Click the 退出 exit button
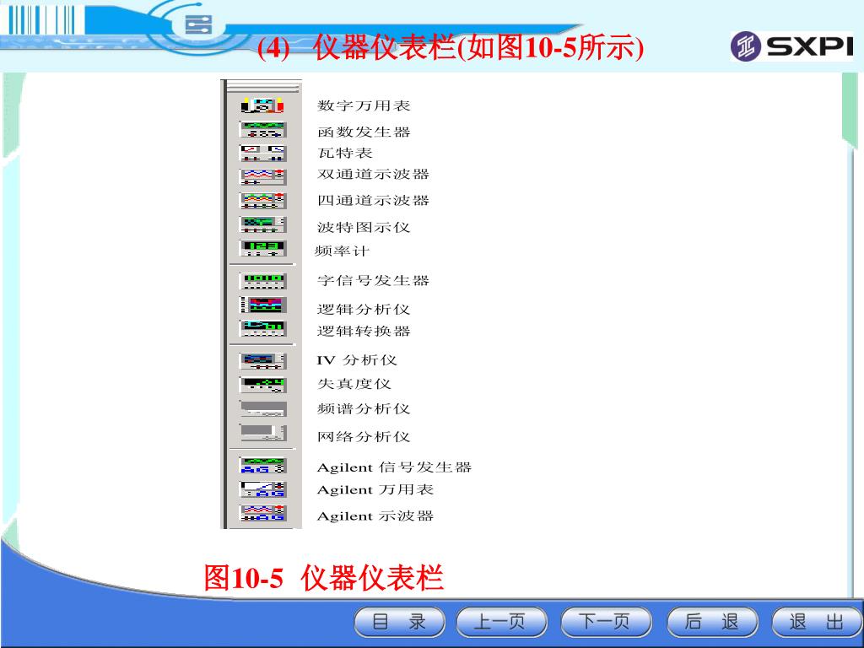This screenshot has width=864, height=648. coord(817,622)
